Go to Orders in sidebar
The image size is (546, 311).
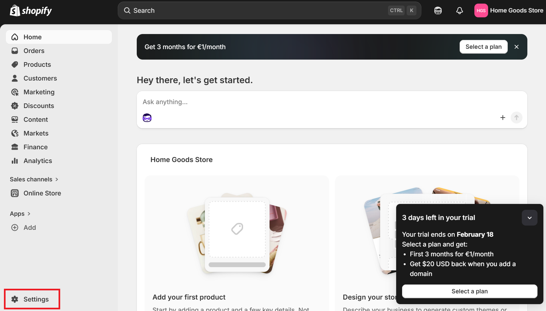tap(34, 51)
